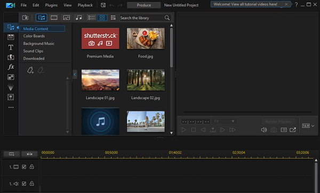Open the Transition Room lightning icon
This screenshot has height=193, width=320.
(x=11, y=57)
